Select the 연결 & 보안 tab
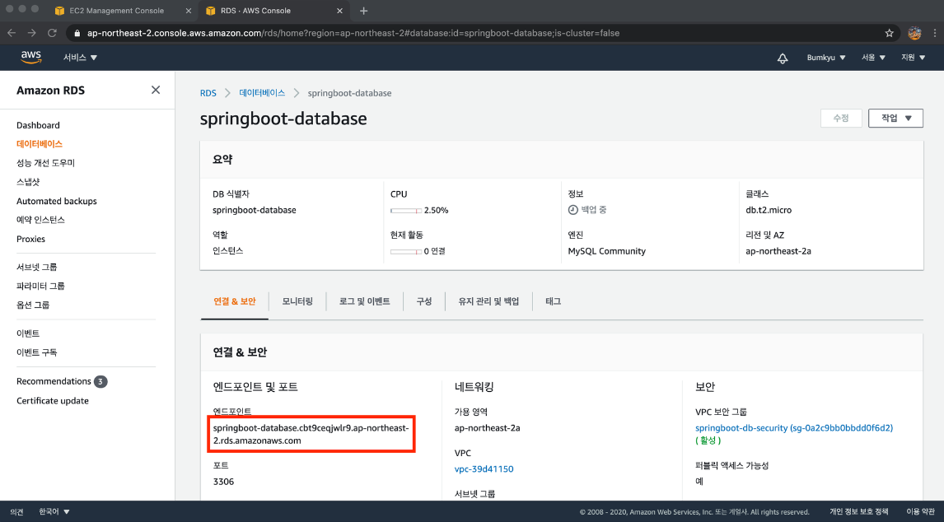Viewport: 944px width, 522px height. (x=235, y=301)
